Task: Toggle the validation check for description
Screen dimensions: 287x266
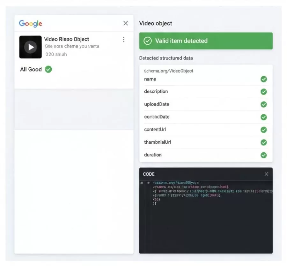Action: pos(264,92)
